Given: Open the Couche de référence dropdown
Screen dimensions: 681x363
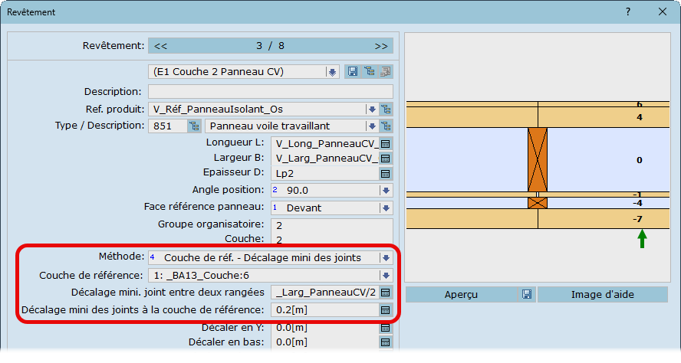Looking at the screenshot, I should [x=386, y=276].
